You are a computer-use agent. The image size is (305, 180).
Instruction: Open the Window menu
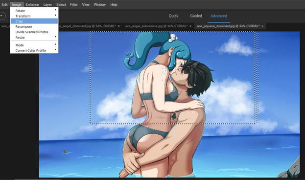click(x=99, y=4)
